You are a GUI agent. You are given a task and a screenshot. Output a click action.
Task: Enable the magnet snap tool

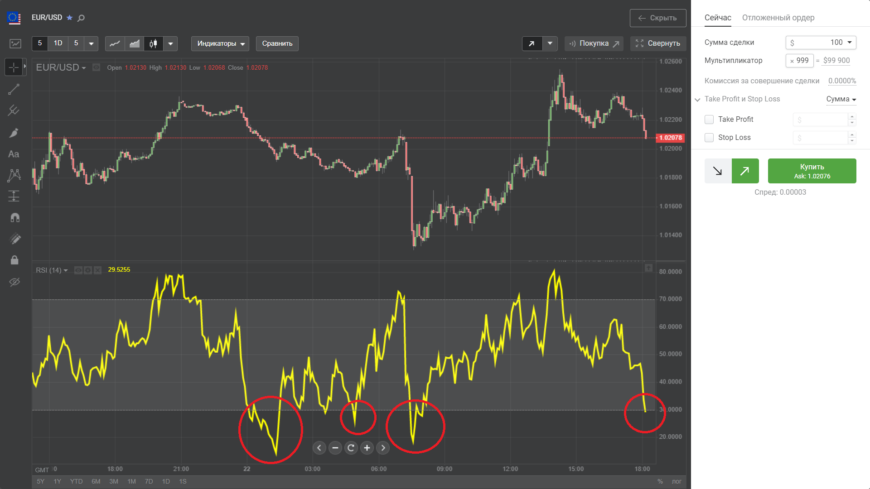point(14,218)
